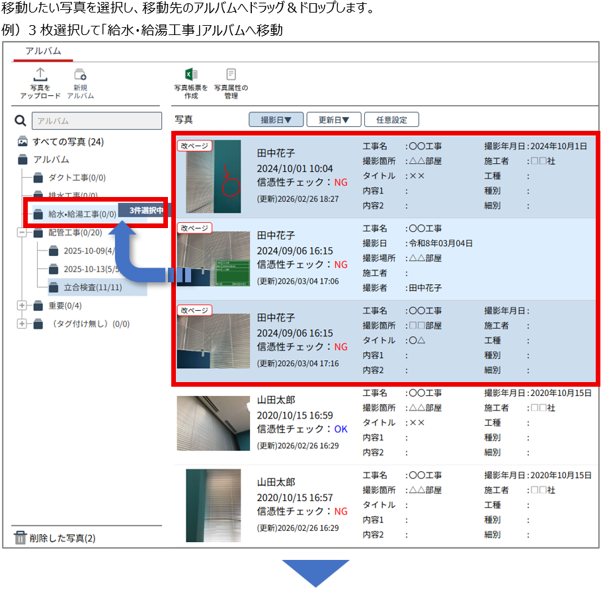Sort photos by 更新日
This screenshot has width=603, height=589.
tap(334, 120)
